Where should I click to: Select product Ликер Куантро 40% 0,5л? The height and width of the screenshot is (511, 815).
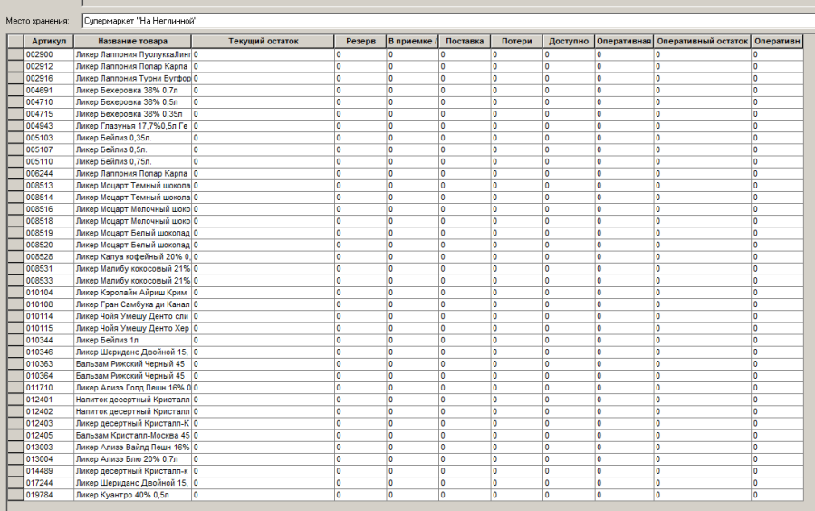coord(132,495)
